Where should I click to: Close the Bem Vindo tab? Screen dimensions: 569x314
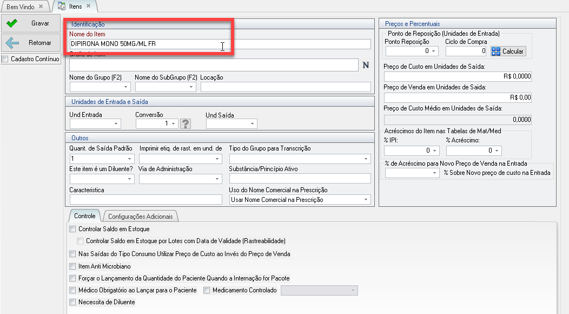point(41,6)
